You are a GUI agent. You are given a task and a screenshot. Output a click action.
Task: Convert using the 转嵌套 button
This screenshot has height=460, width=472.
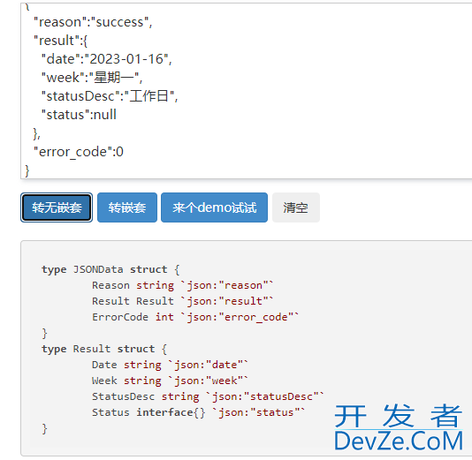pos(127,207)
